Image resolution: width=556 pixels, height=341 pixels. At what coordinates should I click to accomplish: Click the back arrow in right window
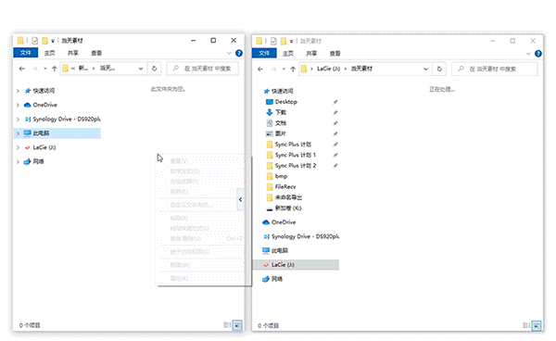[x=260, y=69]
